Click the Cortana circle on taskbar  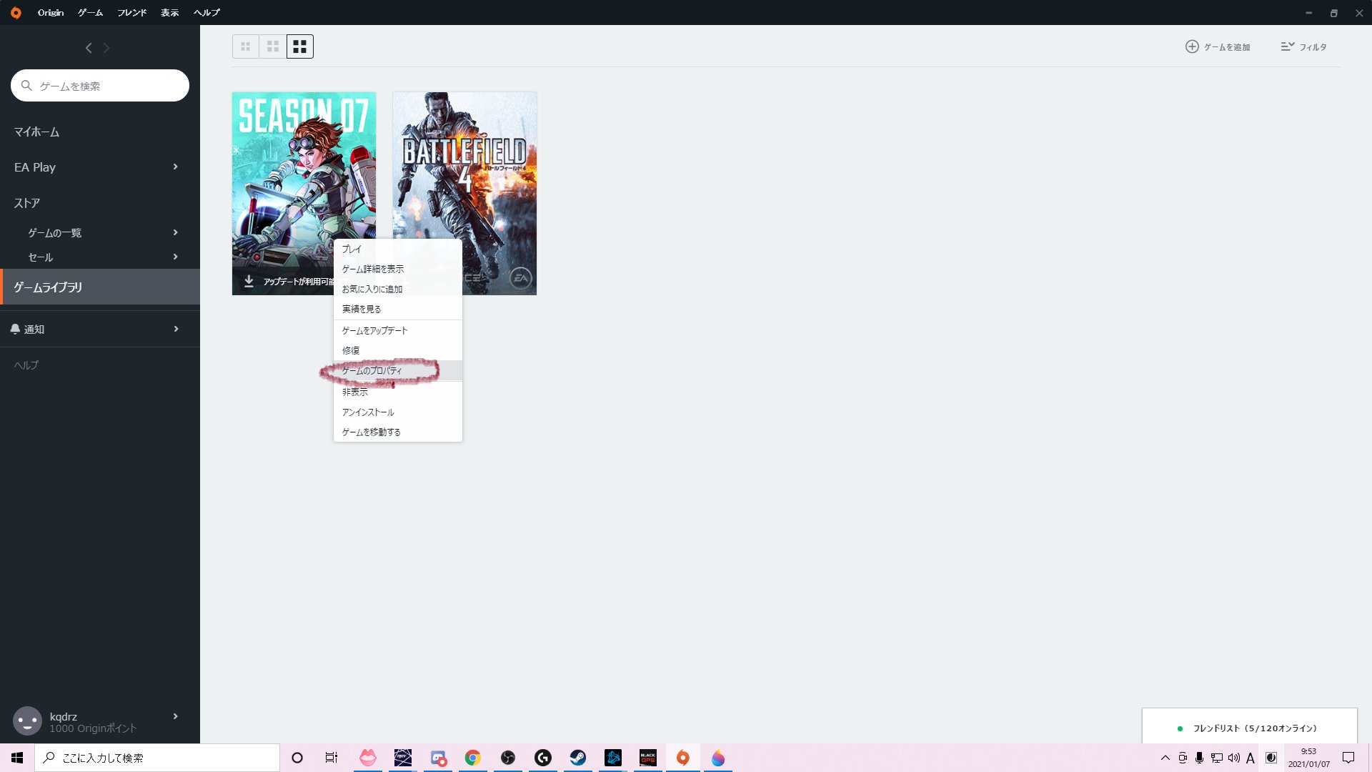(297, 758)
